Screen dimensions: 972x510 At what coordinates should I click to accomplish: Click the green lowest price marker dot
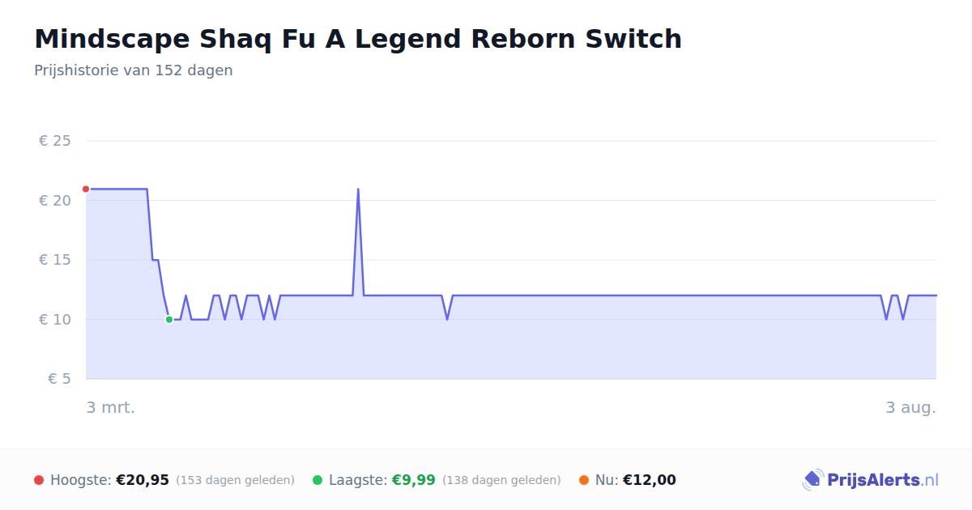coord(169,320)
